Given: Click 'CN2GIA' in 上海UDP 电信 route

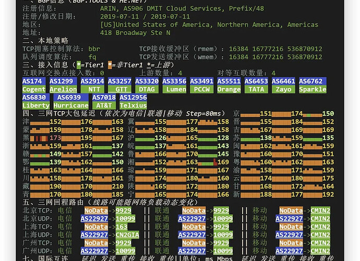Looking at the screenshot, I should click(127, 235).
